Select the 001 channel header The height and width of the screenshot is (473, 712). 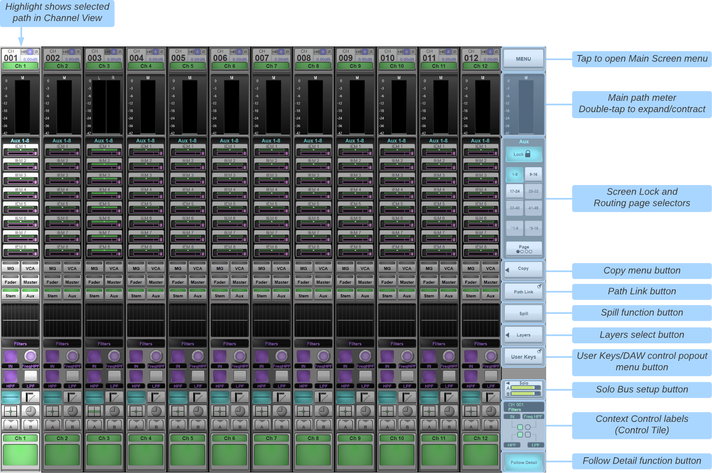coord(20,59)
